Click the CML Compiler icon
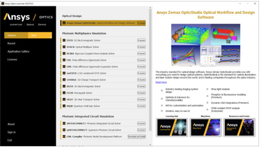260x148 pixels. click(64, 137)
